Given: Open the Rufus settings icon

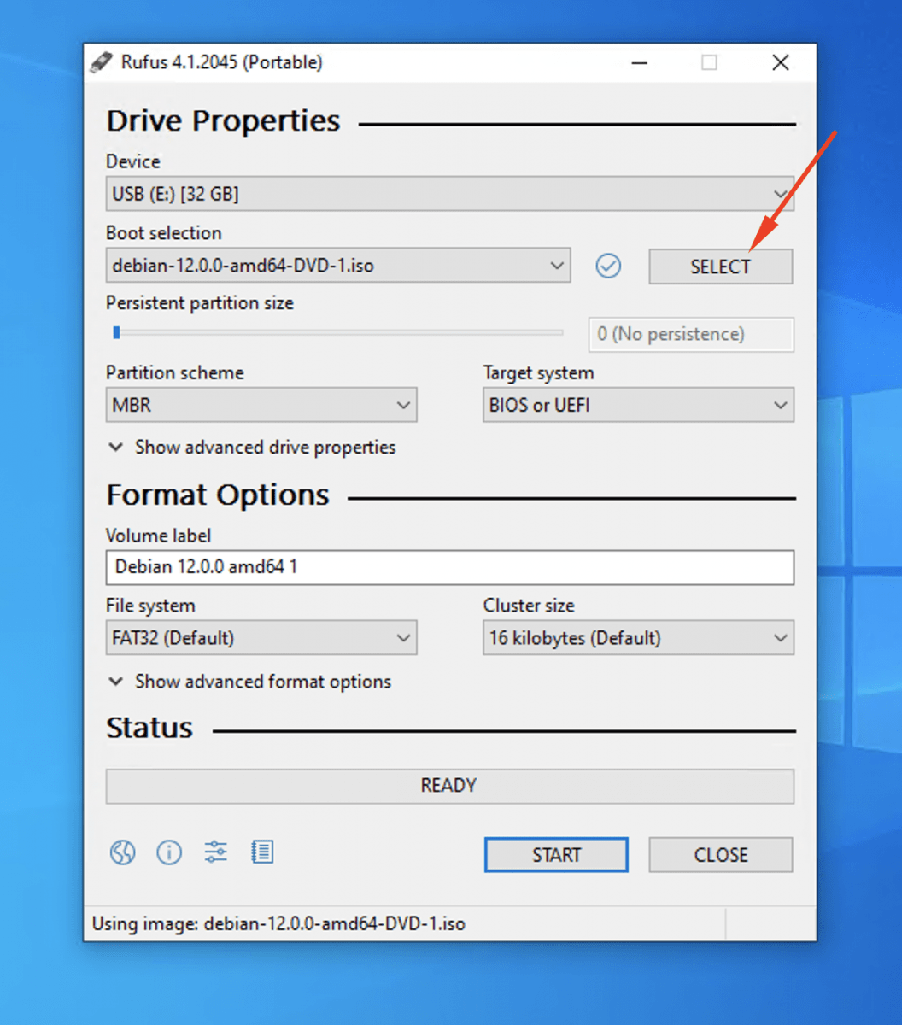Looking at the screenshot, I should [215, 852].
